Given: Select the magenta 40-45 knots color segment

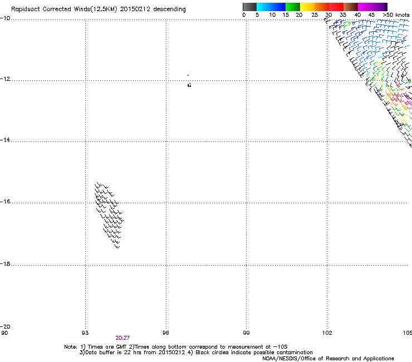Looking at the screenshot, I should pyautogui.click(x=365, y=7).
